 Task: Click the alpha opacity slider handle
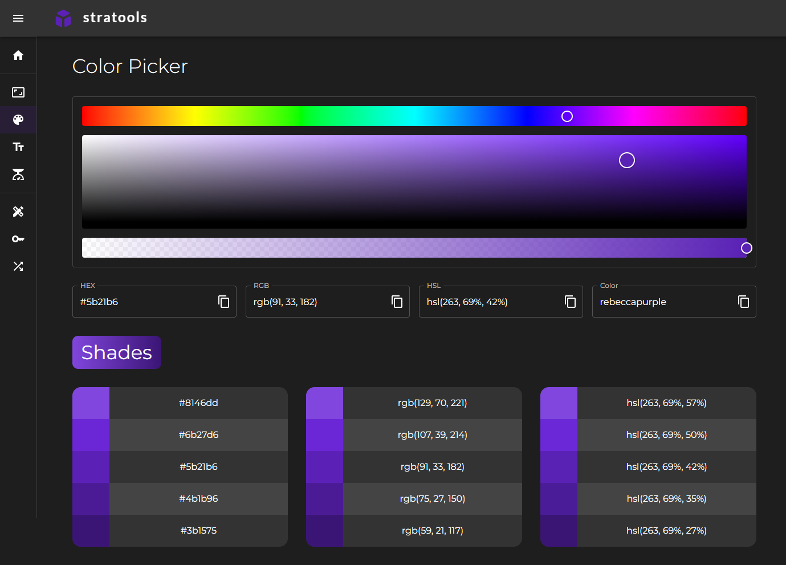(747, 248)
